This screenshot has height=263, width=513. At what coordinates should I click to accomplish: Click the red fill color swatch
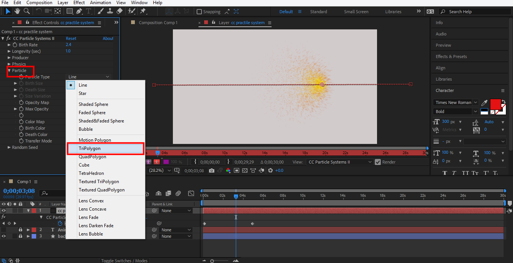495,104
